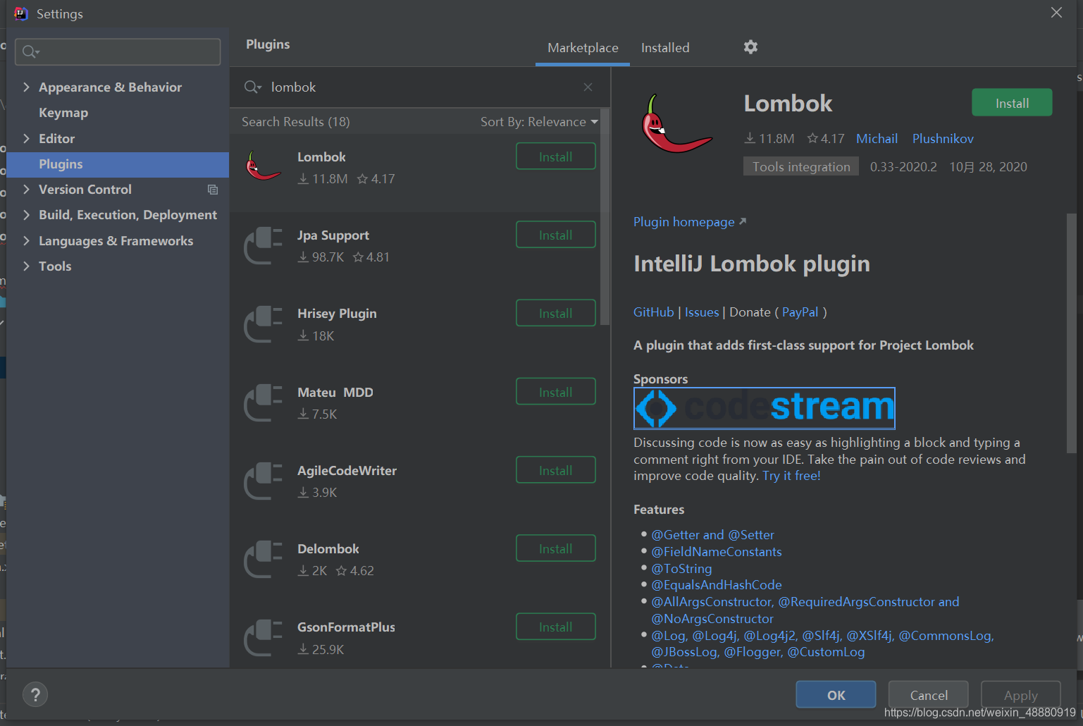Switch to the Marketplace tab

(583, 48)
